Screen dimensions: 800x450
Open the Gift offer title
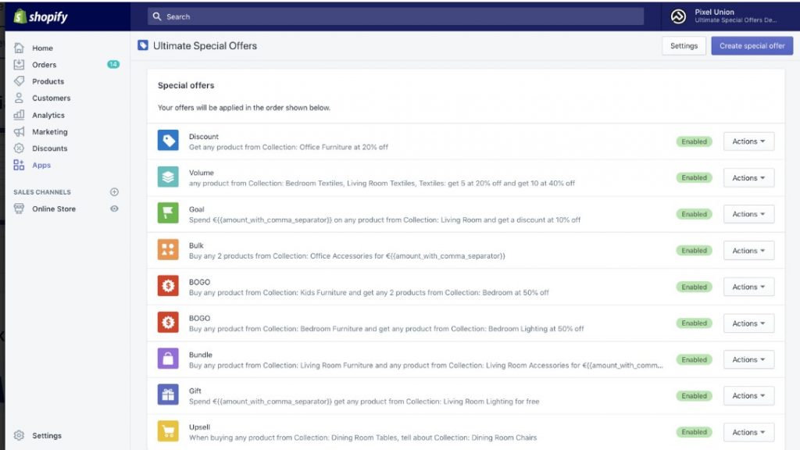click(195, 391)
